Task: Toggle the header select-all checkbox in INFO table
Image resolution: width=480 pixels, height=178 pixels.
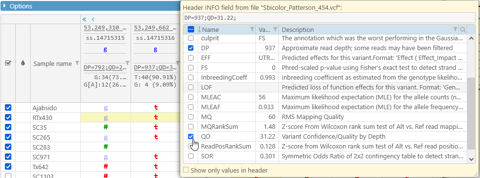Action: click(x=191, y=30)
